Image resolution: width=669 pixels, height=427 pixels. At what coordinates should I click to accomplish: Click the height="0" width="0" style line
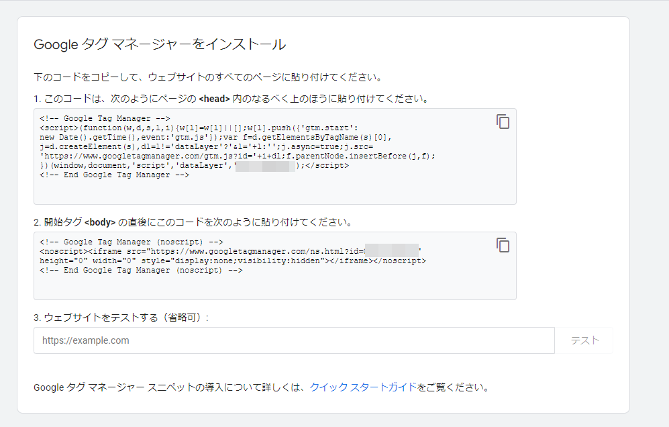(232, 260)
